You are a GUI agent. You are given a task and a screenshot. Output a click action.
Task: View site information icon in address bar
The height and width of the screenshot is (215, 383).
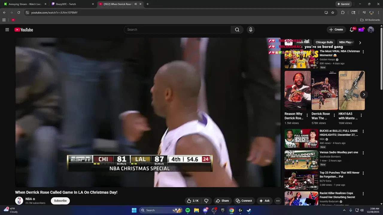click(27, 13)
